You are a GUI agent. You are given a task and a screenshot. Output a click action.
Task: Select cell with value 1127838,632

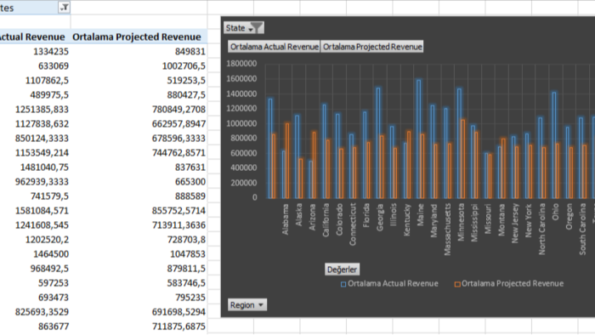[35, 123]
